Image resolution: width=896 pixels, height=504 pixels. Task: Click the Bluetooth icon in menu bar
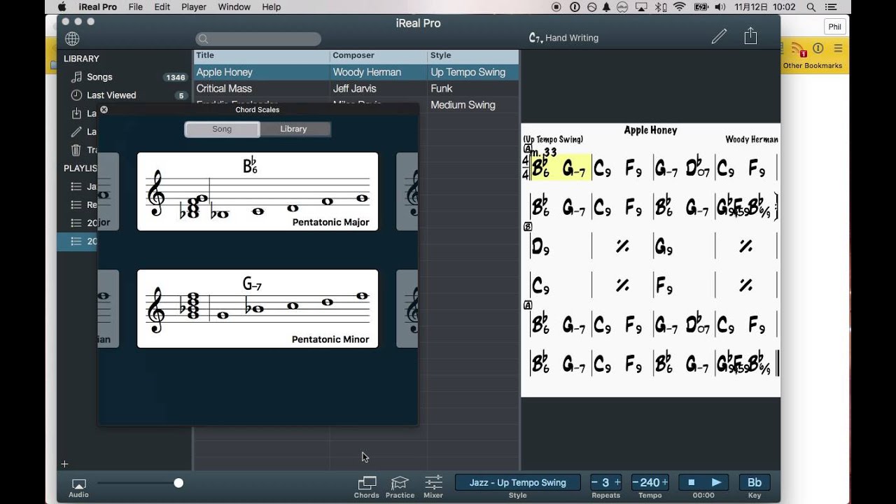[x=660, y=7]
